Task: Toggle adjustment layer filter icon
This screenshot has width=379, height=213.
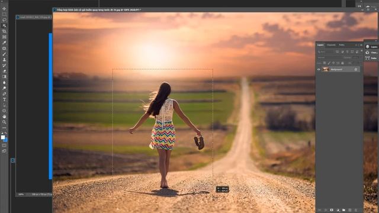Action: (x=342, y=51)
